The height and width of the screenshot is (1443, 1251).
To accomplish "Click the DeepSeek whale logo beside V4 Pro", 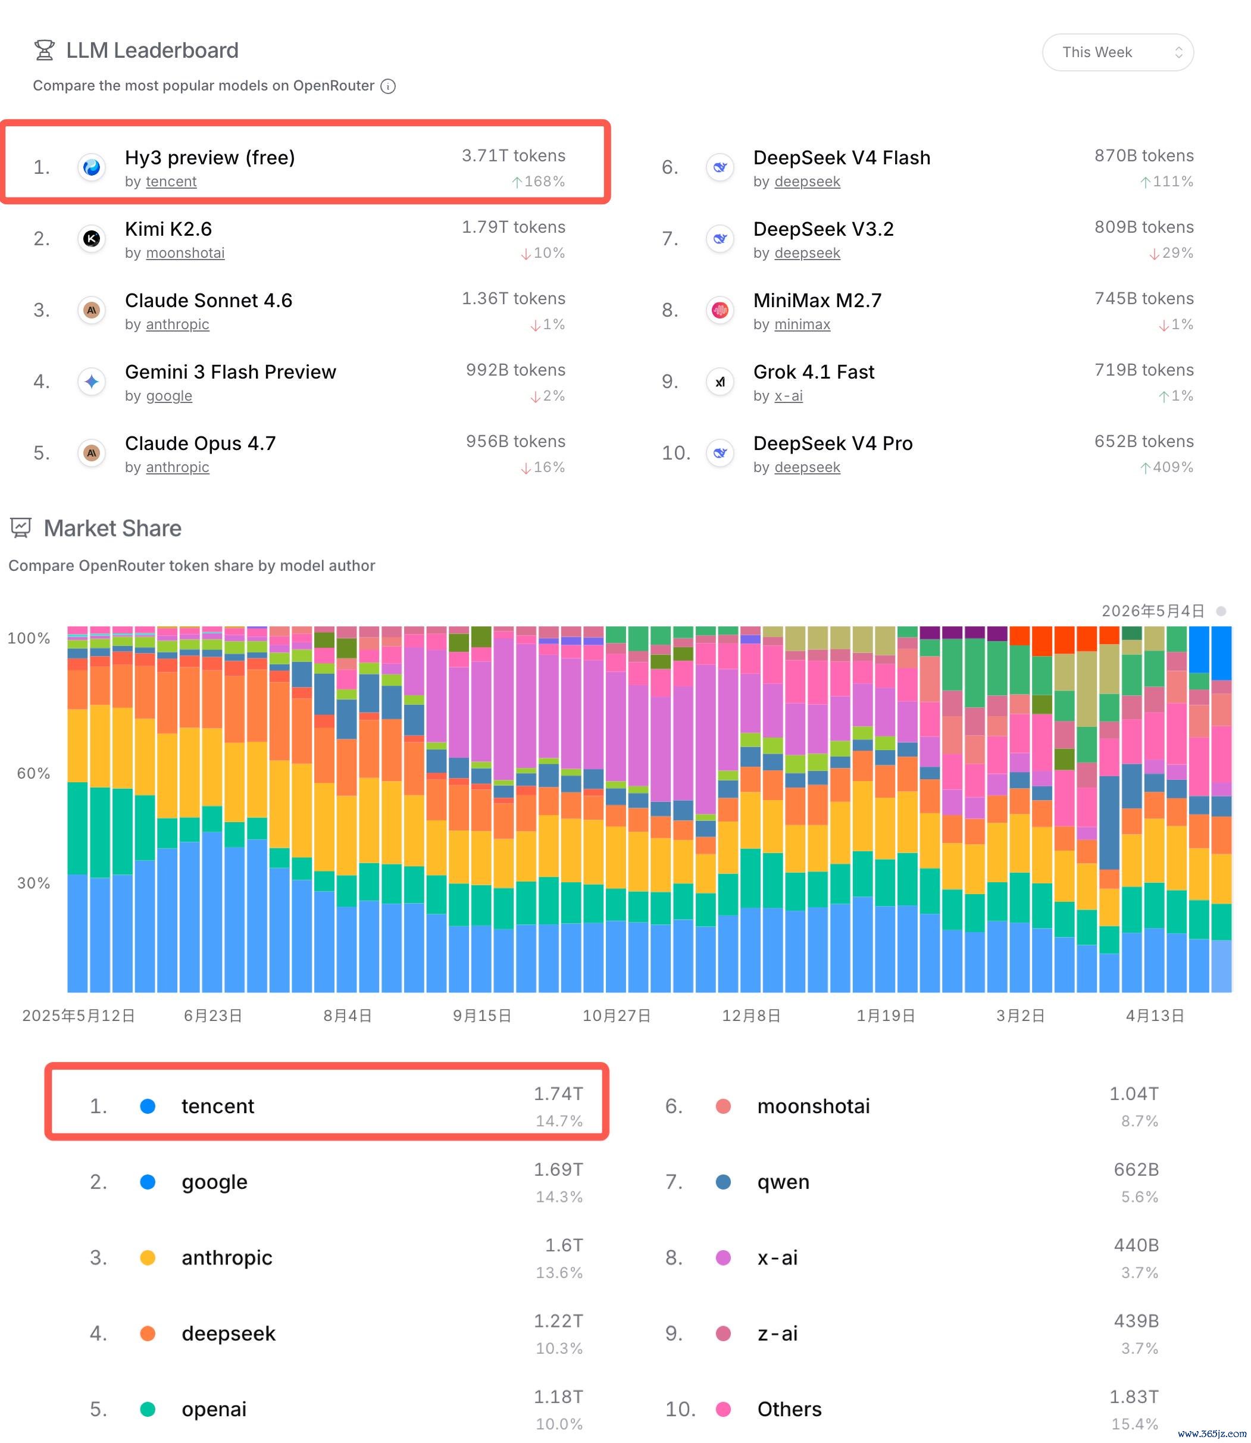I will (720, 453).
